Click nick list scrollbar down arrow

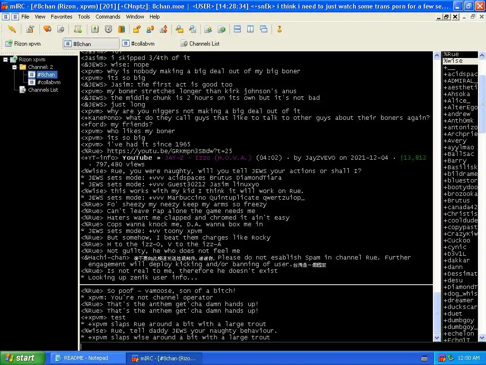click(482, 338)
